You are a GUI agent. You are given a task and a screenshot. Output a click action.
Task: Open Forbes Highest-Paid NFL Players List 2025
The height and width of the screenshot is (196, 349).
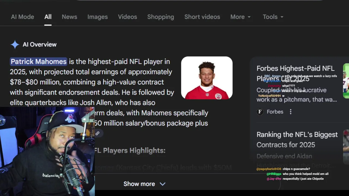(296, 73)
